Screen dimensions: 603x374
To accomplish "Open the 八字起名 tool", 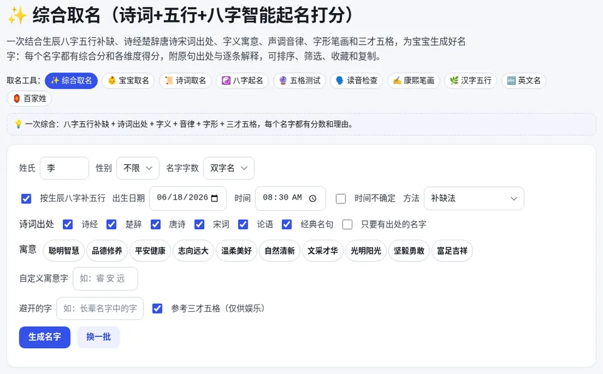I will tap(242, 80).
